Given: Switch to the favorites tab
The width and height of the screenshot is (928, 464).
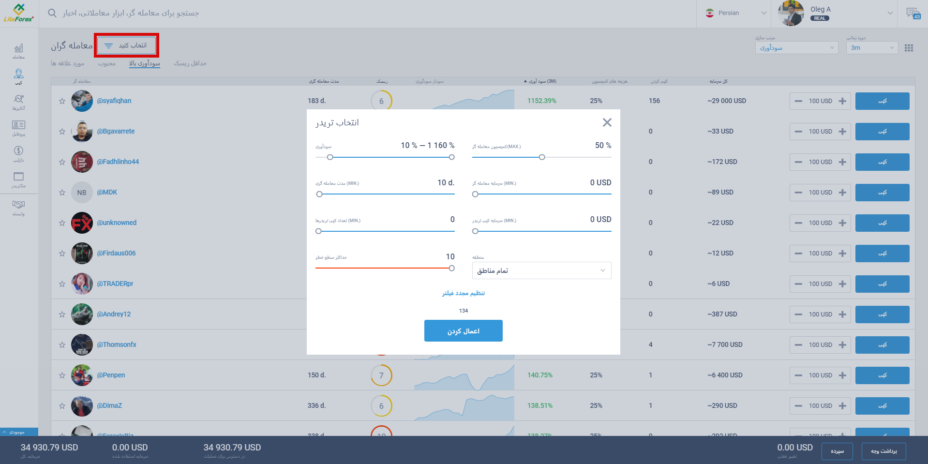Looking at the screenshot, I should [x=67, y=63].
